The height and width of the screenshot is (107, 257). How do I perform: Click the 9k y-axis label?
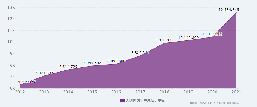click(13, 54)
